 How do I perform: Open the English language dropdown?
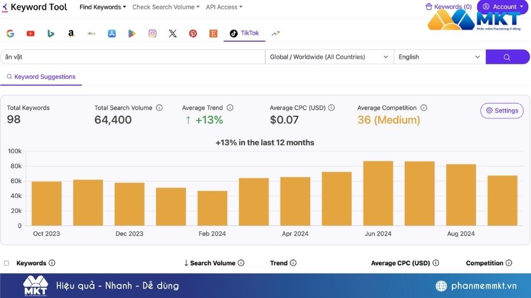tap(439, 57)
